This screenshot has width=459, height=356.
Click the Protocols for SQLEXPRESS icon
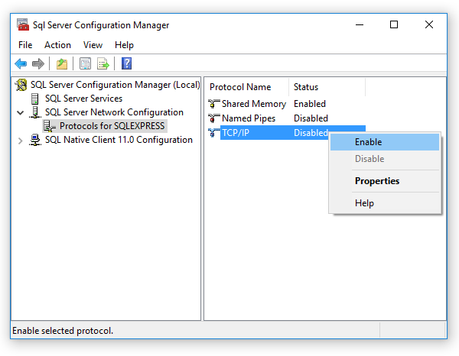(50, 126)
